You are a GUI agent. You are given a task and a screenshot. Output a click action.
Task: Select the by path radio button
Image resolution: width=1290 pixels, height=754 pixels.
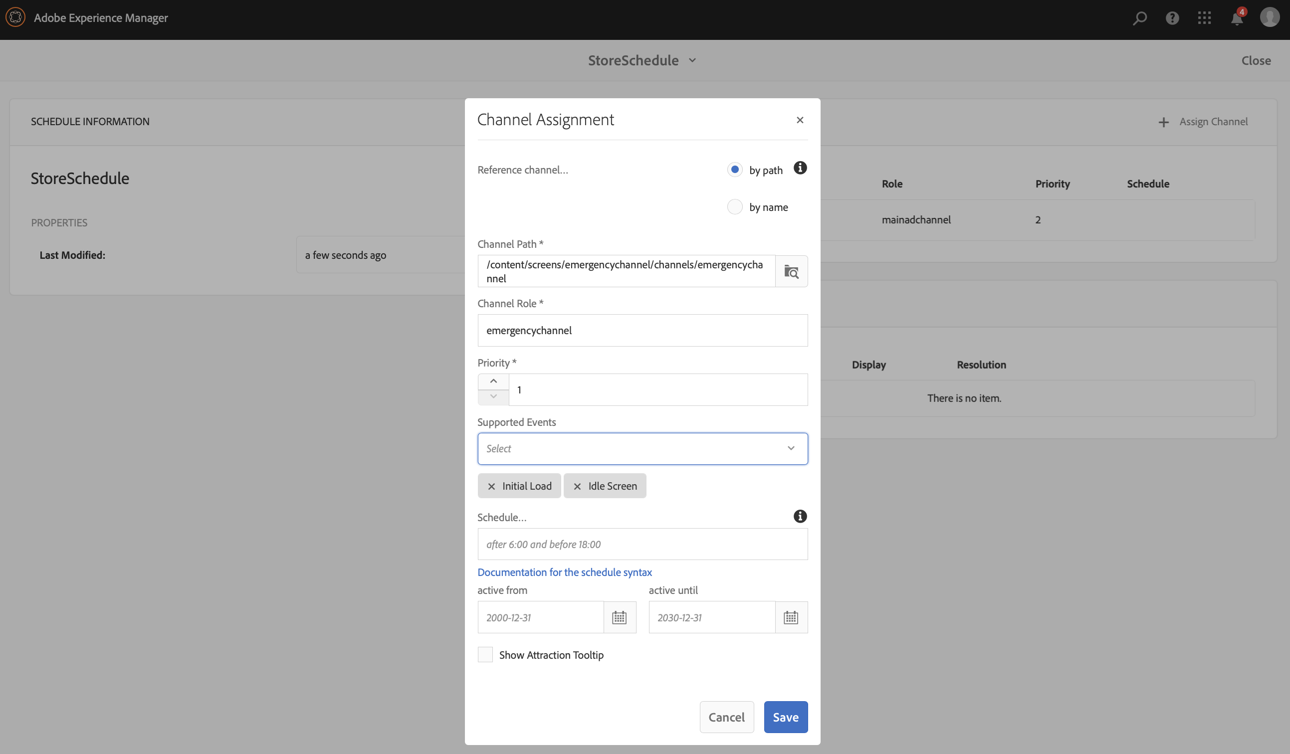[x=735, y=170]
